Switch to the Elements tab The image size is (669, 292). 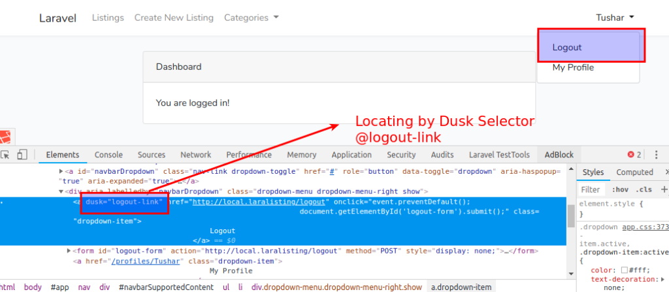(63, 155)
